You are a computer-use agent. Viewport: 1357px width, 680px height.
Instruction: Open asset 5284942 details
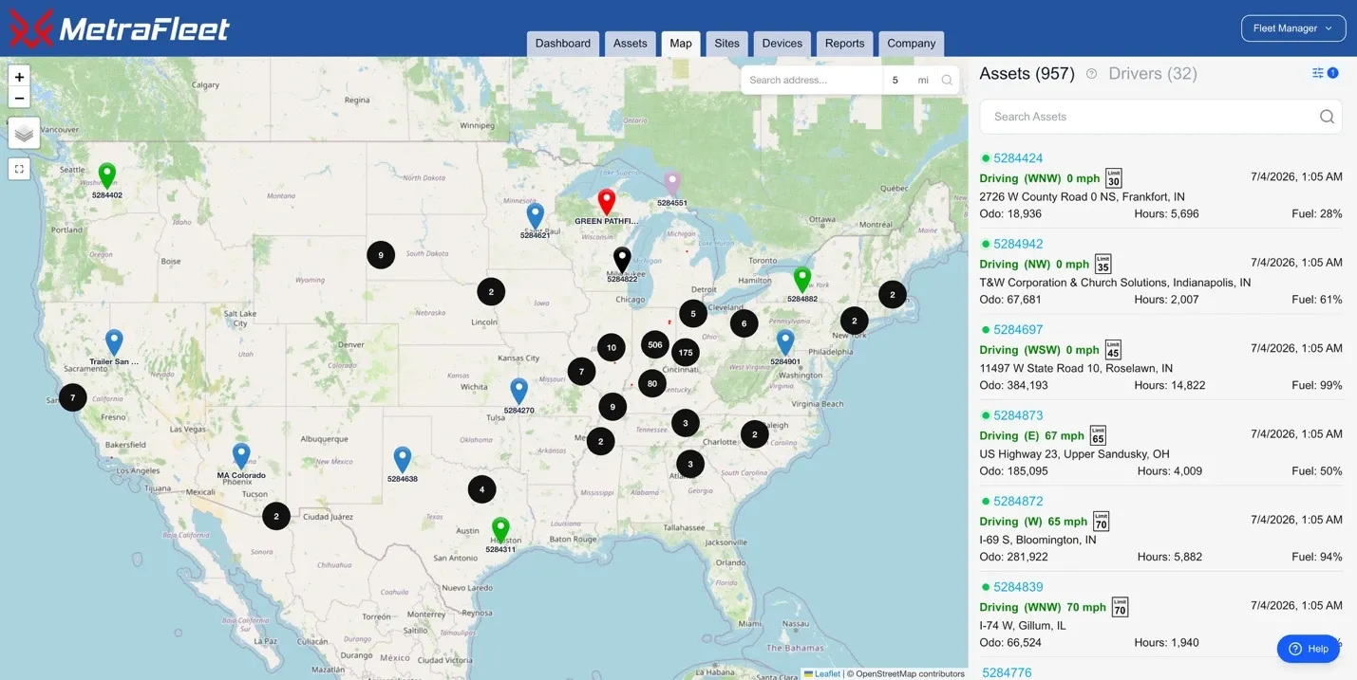click(1018, 244)
